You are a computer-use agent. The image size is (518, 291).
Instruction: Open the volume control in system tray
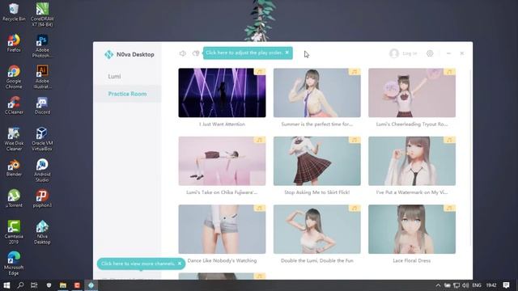click(x=465, y=285)
